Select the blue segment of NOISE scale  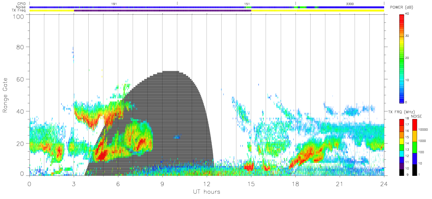(414, 159)
